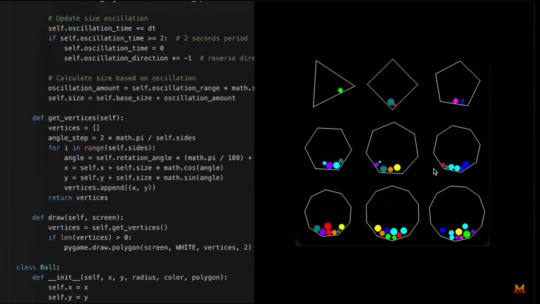Image resolution: width=540 pixels, height=304 pixels.
Task: Click the yellow ball in the bottom-left polygon
Action: (x=342, y=227)
